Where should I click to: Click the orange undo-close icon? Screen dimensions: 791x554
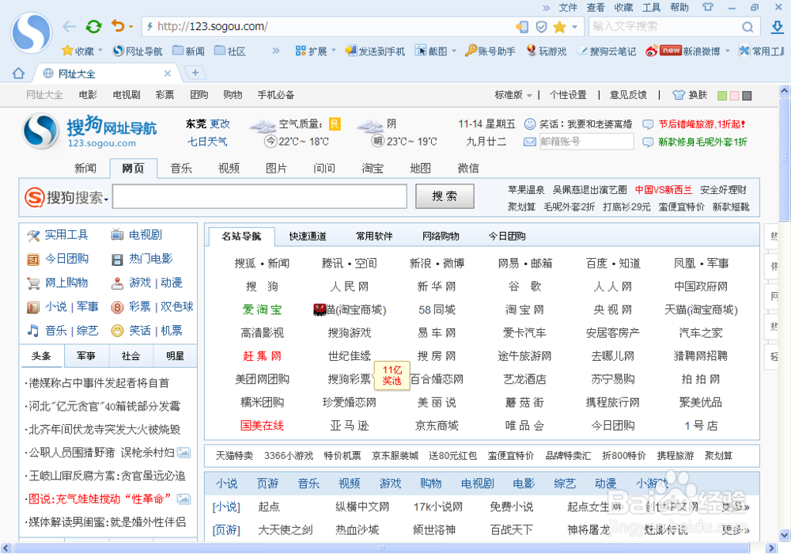118,26
